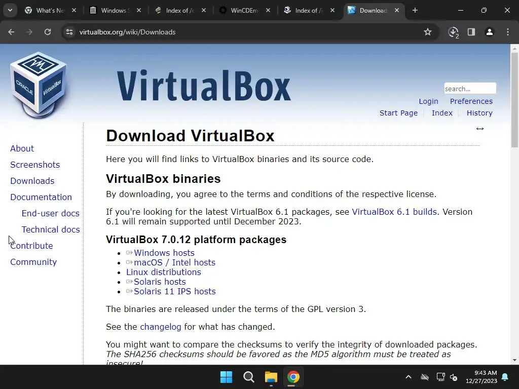
Task: Open Community in the sidebar
Action: [x=33, y=262]
